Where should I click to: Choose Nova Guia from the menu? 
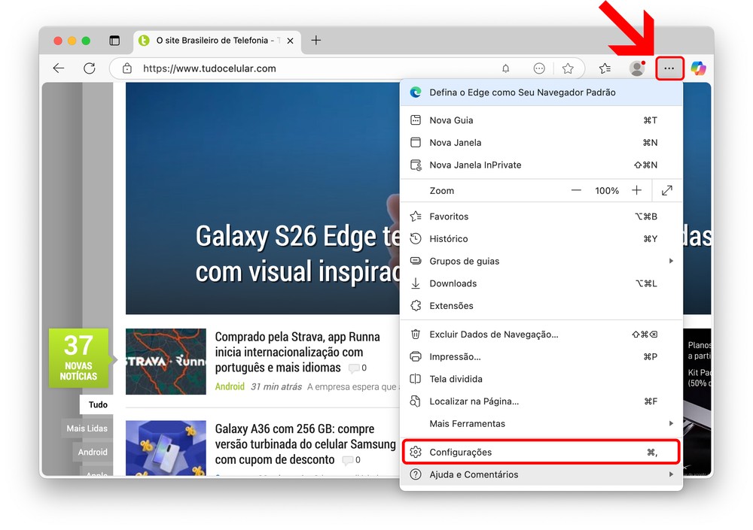click(x=541, y=120)
